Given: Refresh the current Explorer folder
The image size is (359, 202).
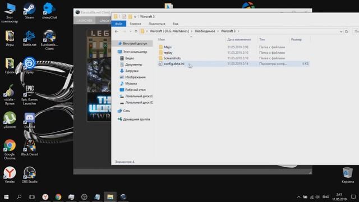Looking at the screenshot, I should pyautogui.click(x=347, y=31).
